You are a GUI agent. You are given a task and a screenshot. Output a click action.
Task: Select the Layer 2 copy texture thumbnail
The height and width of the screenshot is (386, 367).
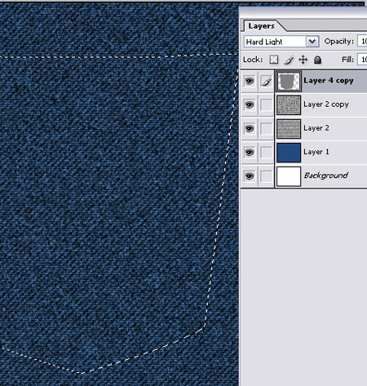[289, 105]
